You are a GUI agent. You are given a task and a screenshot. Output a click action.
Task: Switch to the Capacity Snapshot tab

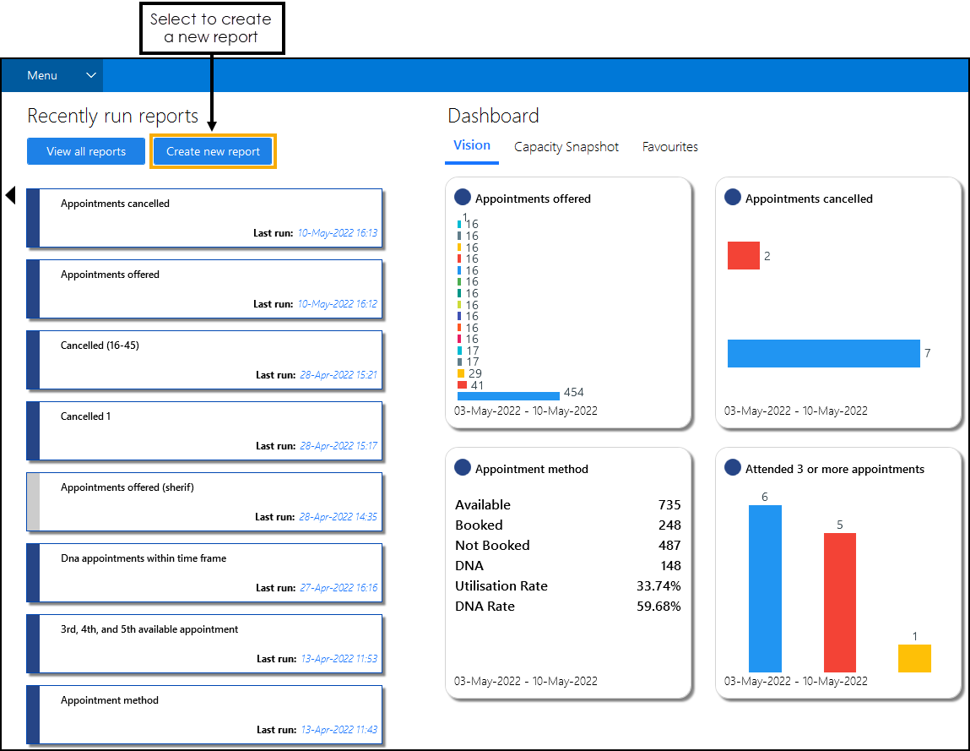tap(566, 147)
